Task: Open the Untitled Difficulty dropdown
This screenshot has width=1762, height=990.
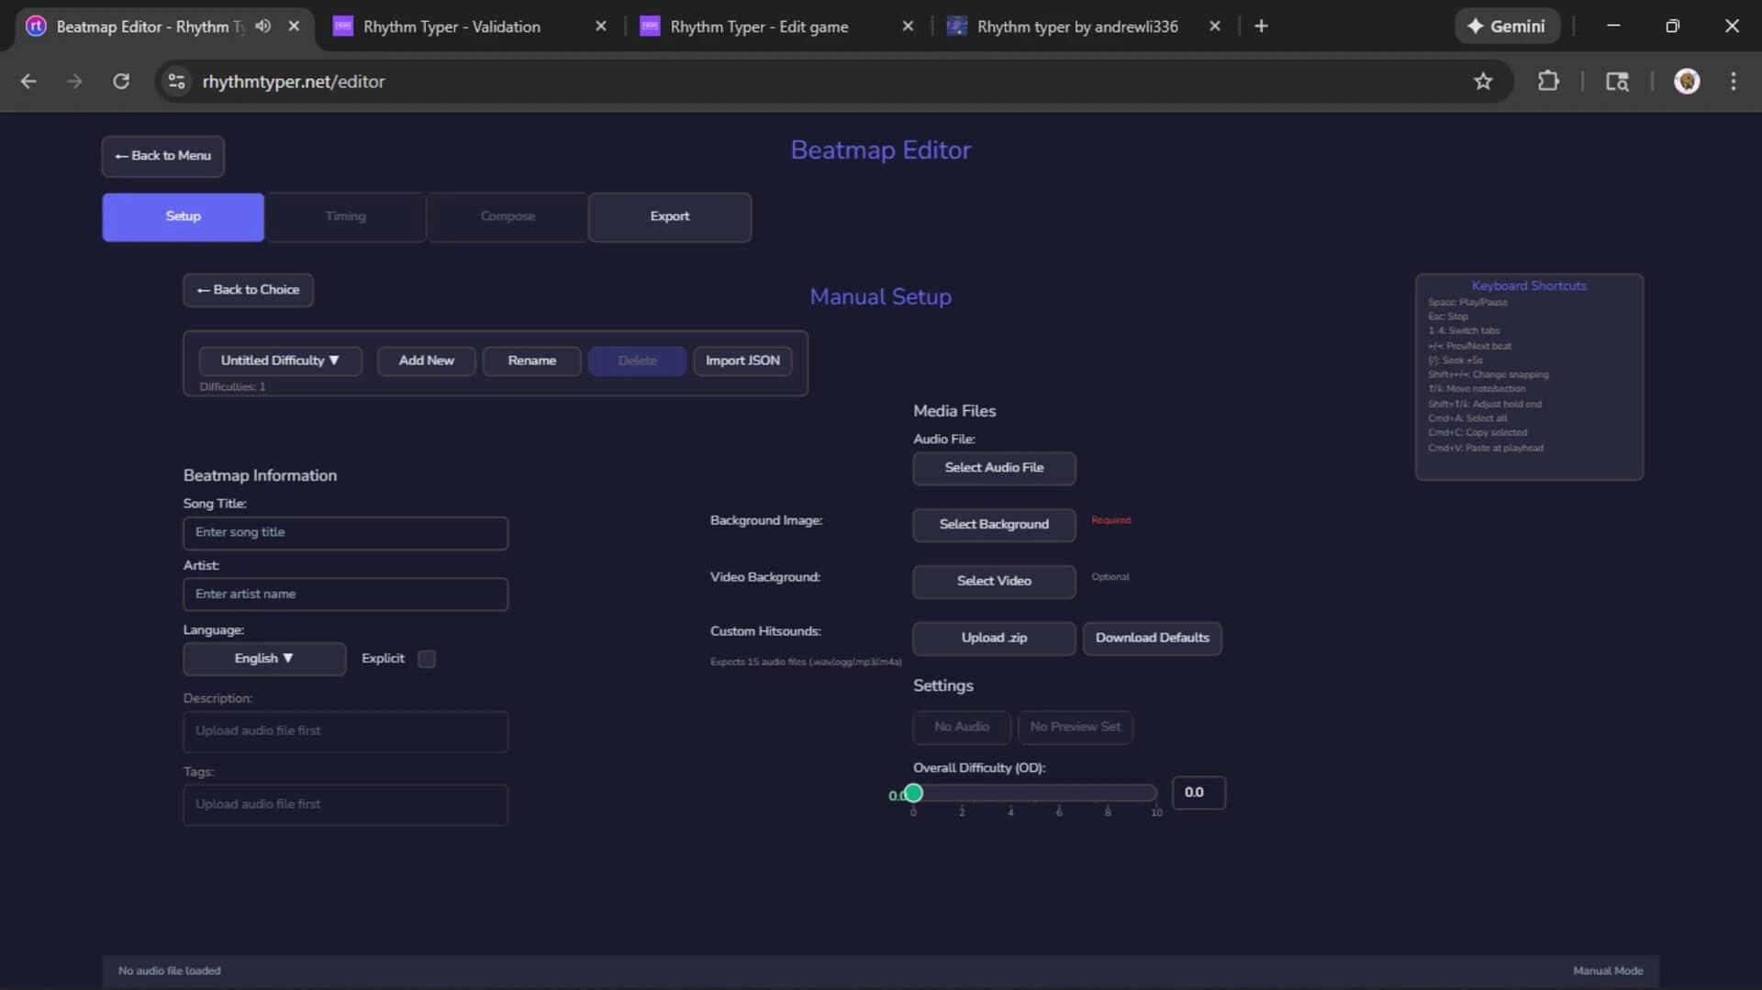Action: tap(280, 361)
